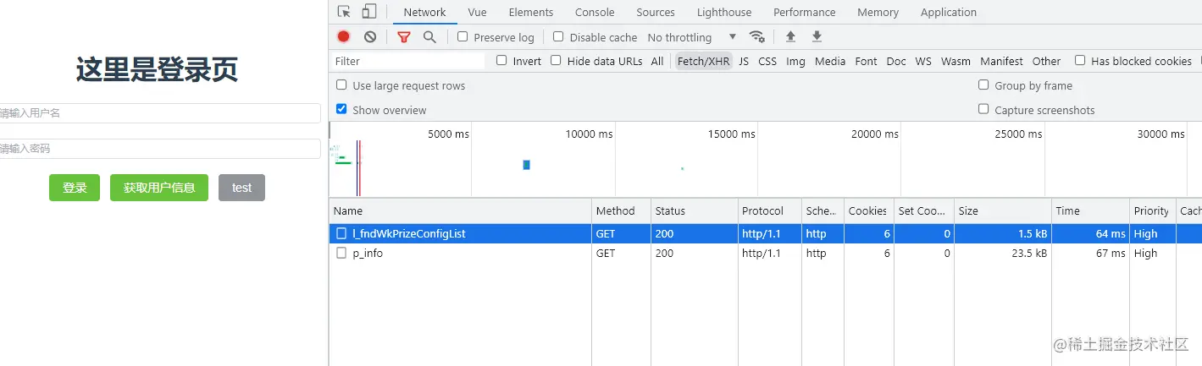Screen dimensions: 1202x366
Task: Click the gray test button
Action: tap(241, 188)
